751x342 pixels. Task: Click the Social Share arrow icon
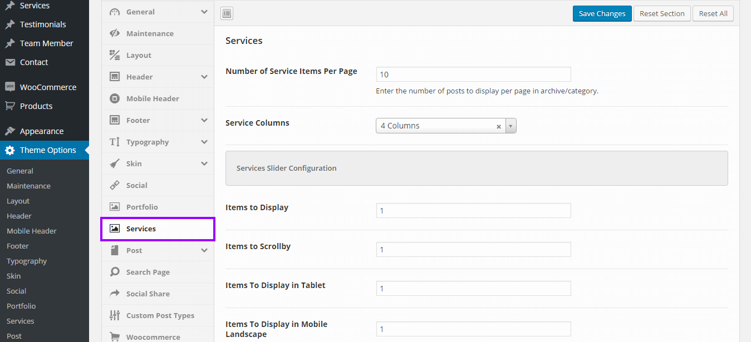pos(115,294)
